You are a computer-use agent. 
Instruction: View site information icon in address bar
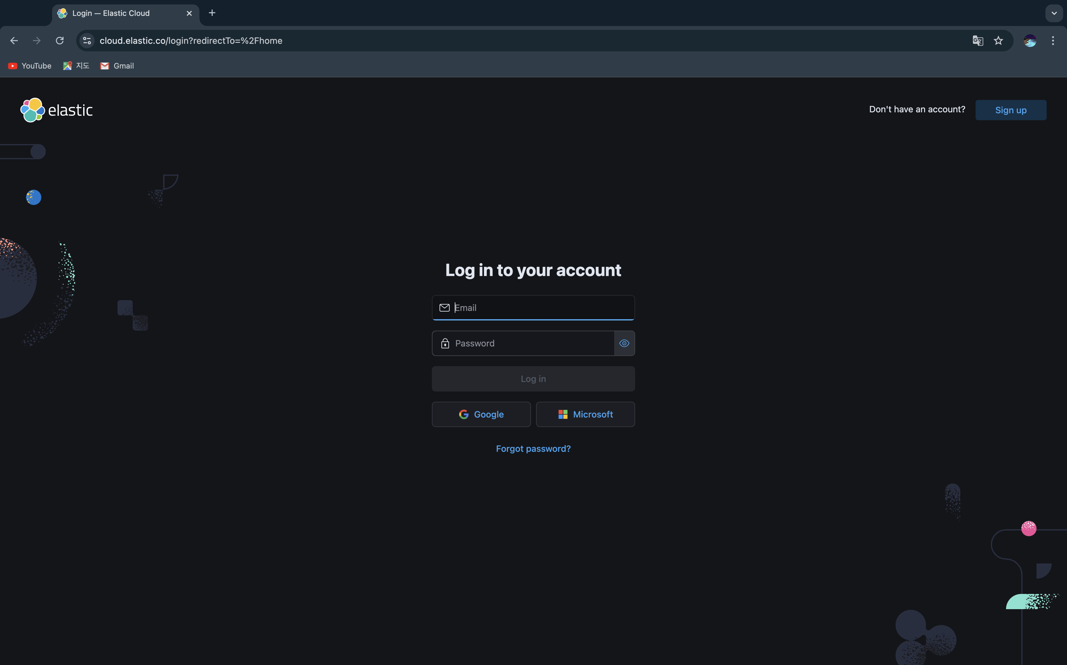[x=87, y=41]
